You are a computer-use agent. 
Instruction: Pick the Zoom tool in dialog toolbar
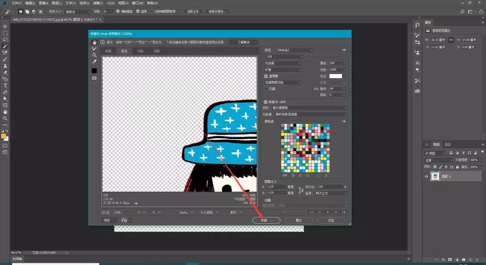94,55
